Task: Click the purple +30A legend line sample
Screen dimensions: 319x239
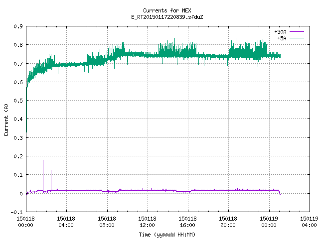Action: tap(297, 32)
